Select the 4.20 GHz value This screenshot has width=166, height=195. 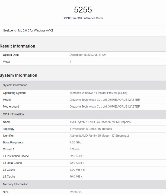75,143
